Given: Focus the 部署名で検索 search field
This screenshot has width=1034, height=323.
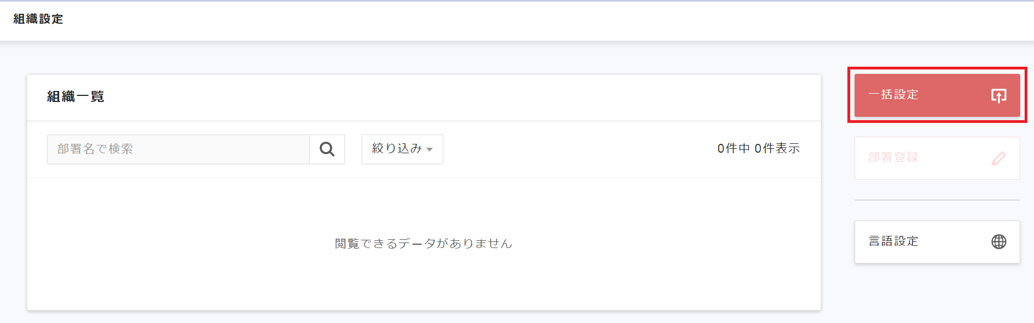Looking at the screenshot, I should [x=178, y=149].
